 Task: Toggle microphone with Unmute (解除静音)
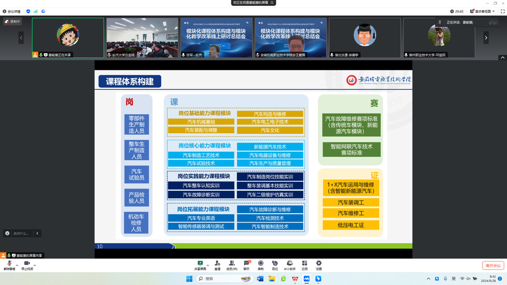click(x=9, y=265)
